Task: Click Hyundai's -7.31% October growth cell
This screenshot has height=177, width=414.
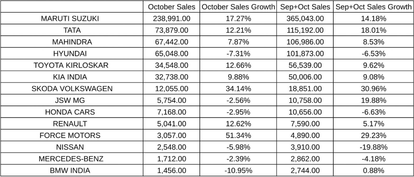Action: point(238,54)
